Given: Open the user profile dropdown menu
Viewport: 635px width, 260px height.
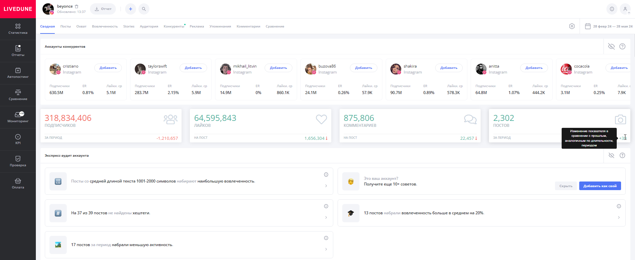Looking at the screenshot, I should click(625, 9).
